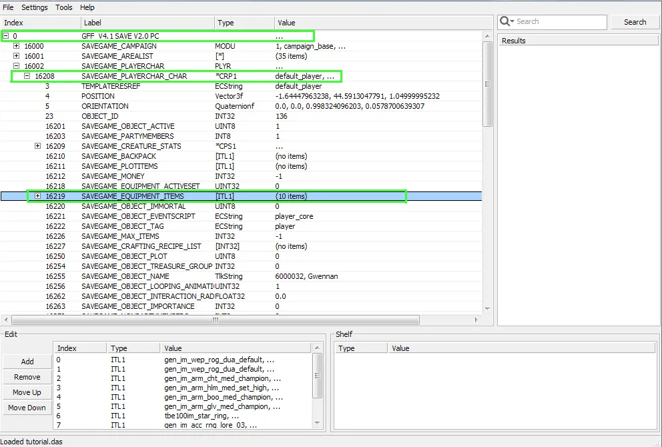This screenshot has width=662, height=447.
Task: Click the magnifier icon in search box
Action: (507, 21)
